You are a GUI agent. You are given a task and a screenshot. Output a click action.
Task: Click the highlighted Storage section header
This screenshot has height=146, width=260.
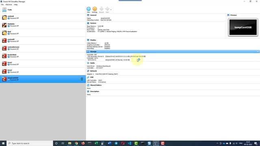pyautogui.click(x=173, y=52)
